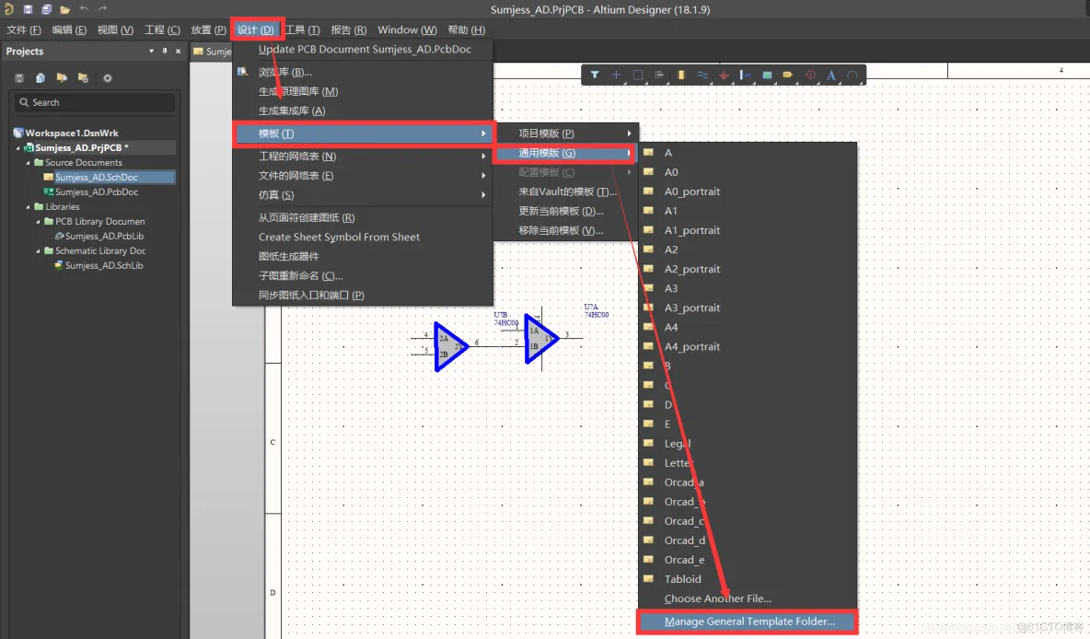Open 文件 (F) menu
The width and height of the screenshot is (1090, 639).
pos(24,29)
